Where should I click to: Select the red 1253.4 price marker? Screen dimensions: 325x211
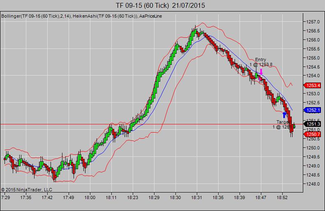[x=312, y=85]
